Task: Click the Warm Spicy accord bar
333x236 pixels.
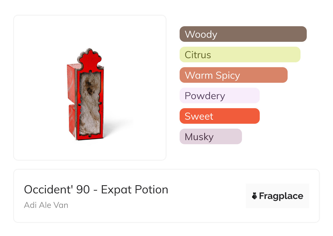Action: pos(233,75)
